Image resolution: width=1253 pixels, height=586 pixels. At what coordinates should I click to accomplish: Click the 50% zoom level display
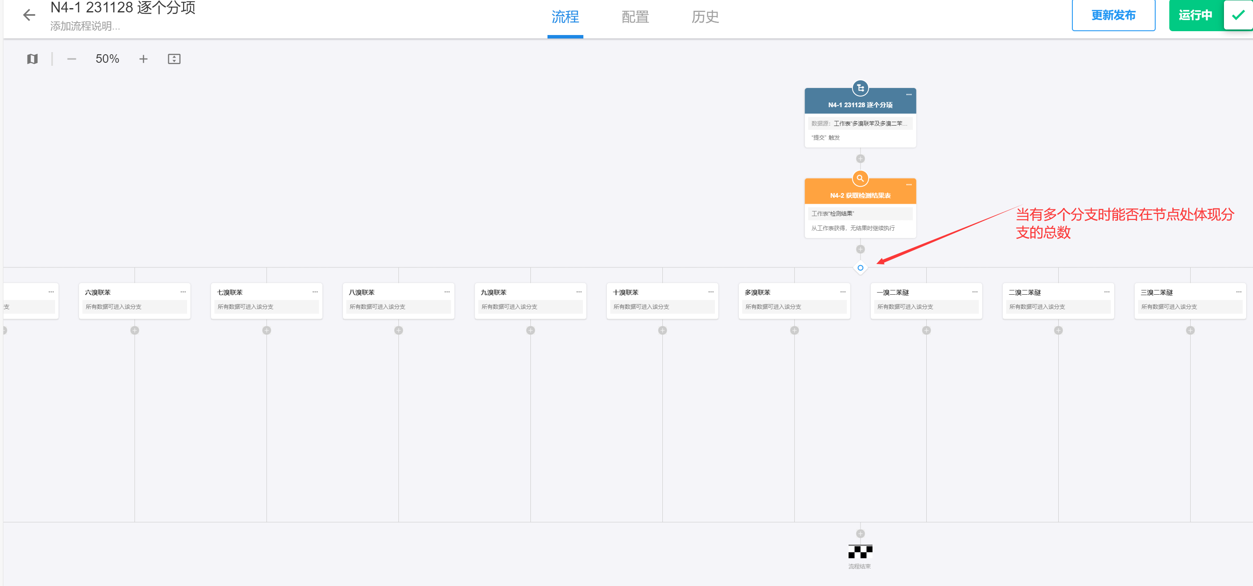click(x=107, y=59)
